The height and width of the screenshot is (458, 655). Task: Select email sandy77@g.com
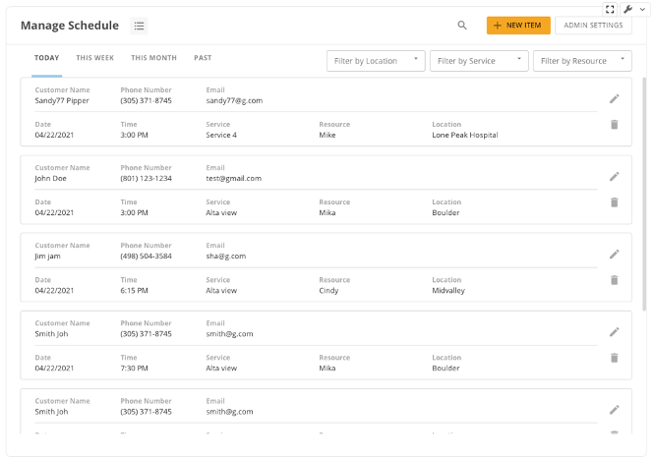(x=234, y=100)
